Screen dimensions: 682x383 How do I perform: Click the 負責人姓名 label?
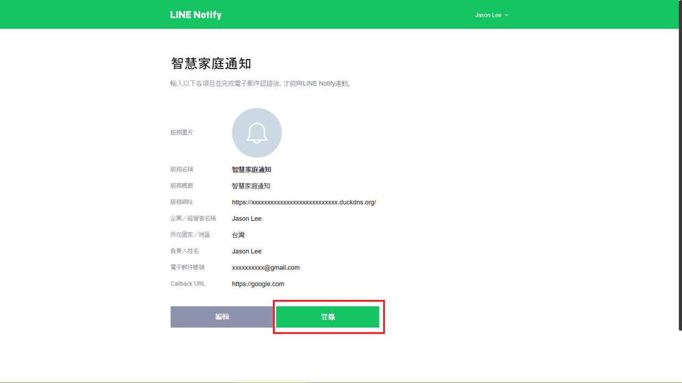tap(185, 251)
